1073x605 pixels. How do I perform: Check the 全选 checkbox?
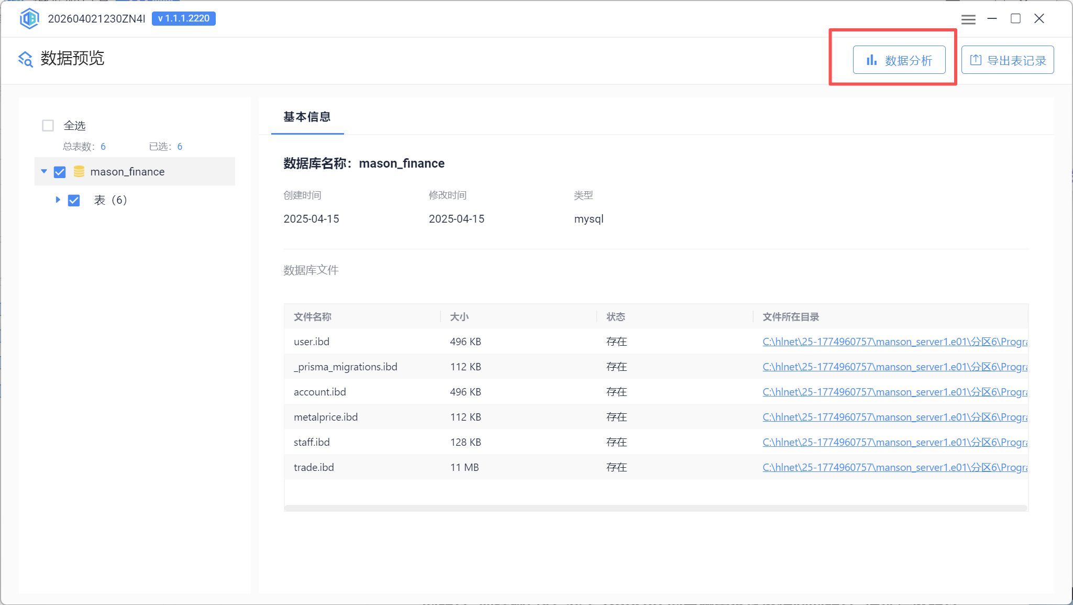pos(48,126)
